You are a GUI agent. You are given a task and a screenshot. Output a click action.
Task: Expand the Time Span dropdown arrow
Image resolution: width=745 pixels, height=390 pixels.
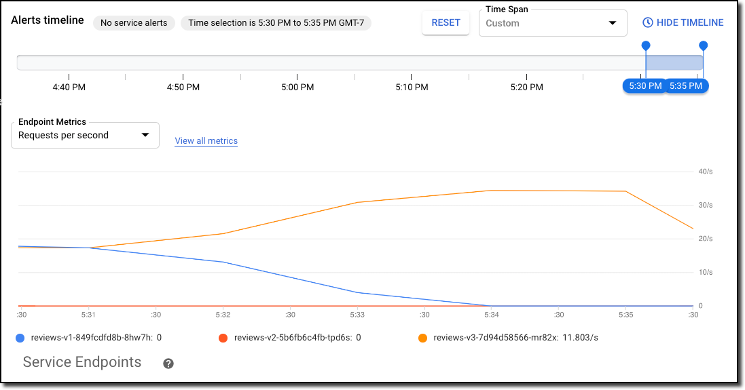click(613, 23)
